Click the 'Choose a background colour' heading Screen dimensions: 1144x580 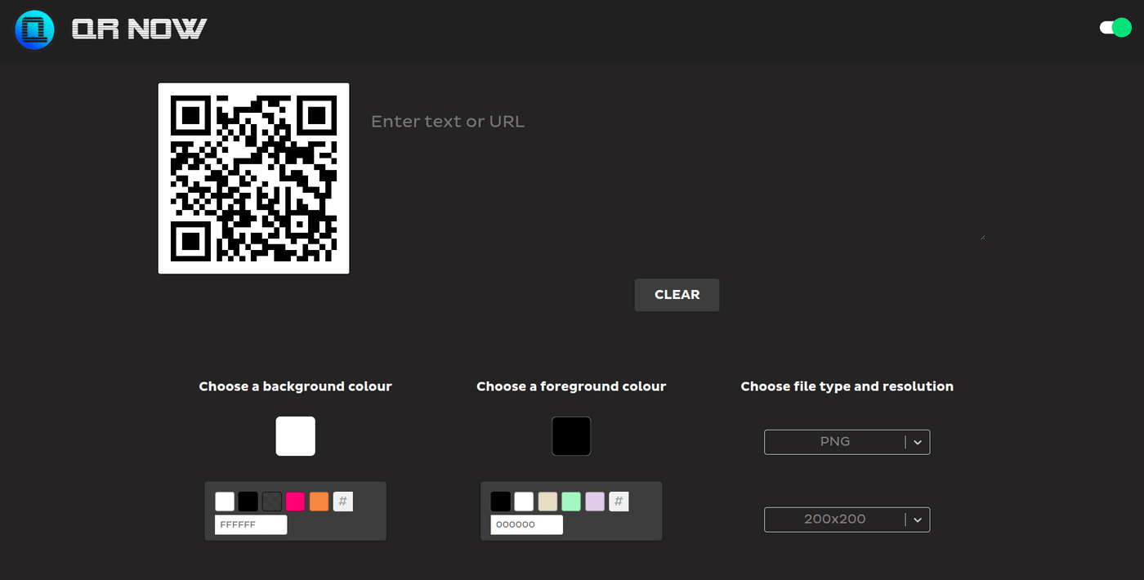296,386
